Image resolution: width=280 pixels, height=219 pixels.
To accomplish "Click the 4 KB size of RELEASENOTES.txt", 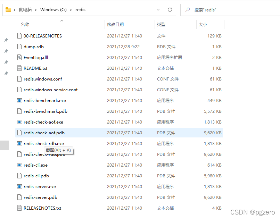I will (x=217, y=208).
